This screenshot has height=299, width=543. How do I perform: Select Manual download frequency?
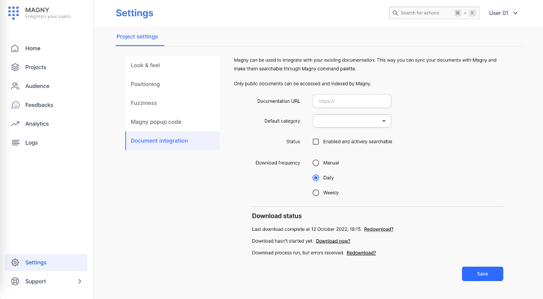click(x=316, y=163)
